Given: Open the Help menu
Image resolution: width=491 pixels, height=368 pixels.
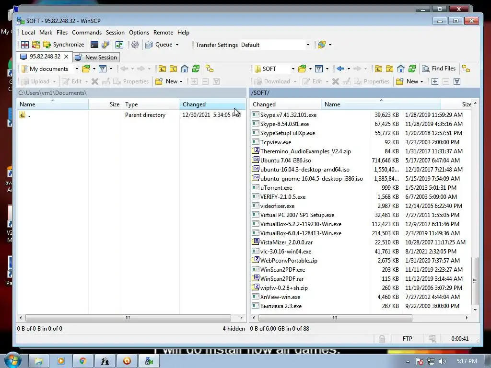Looking at the screenshot, I should [x=183, y=33].
